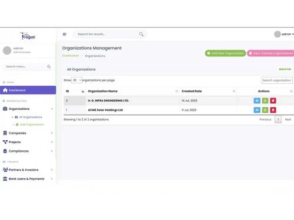Viewport: 294px width, 220px height.
Task: Sort table by ID column arrow
Action: click(x=83, y=91)
